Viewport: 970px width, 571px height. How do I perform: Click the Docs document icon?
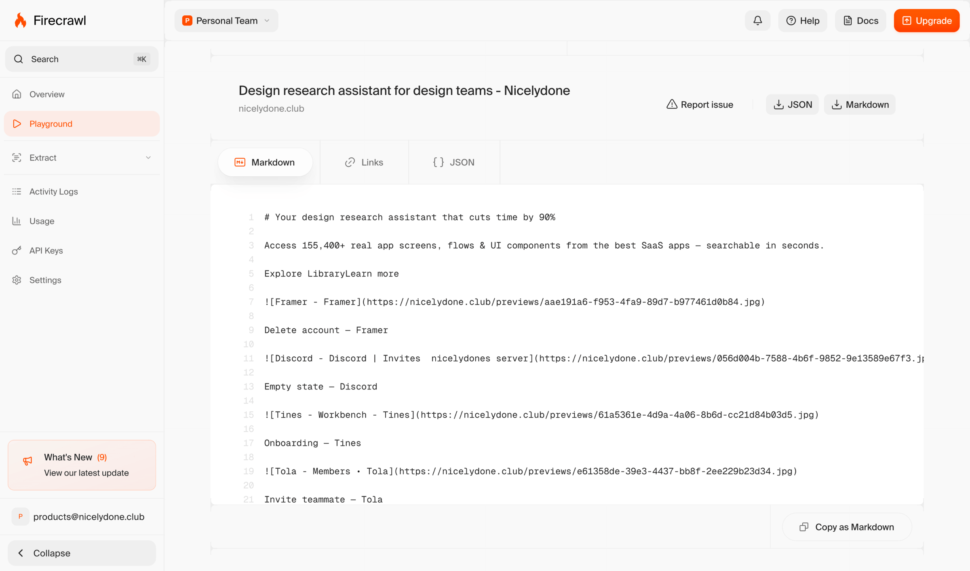[x=848, y=21]
